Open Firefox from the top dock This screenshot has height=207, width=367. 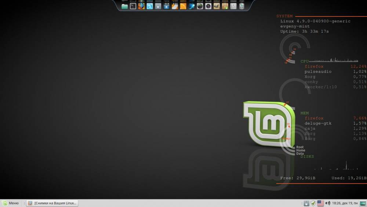(141, 6)
